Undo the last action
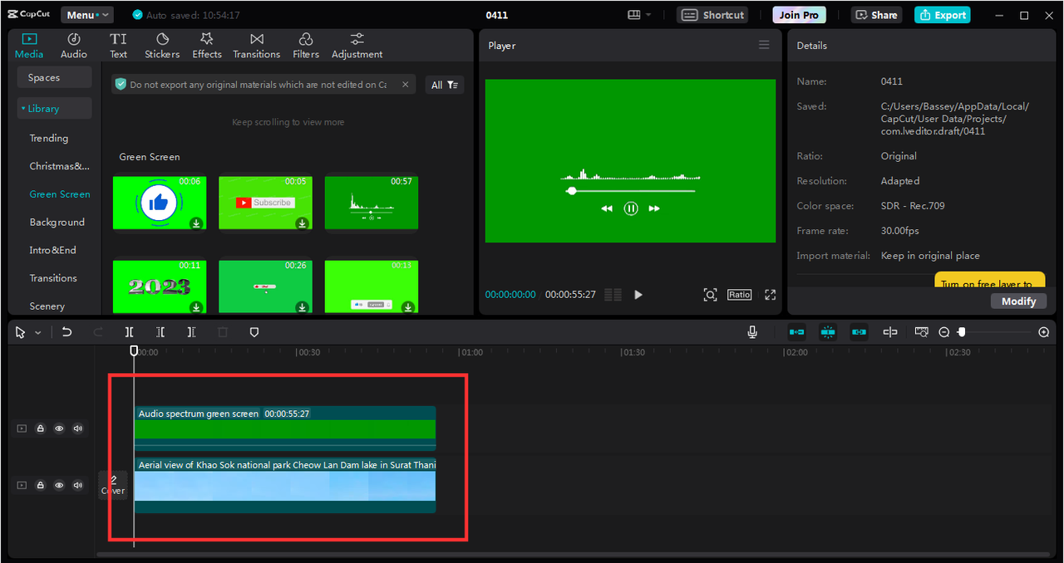Image resolution: width=1064 pixels, height=563 pixels. [x=66, y=332]
